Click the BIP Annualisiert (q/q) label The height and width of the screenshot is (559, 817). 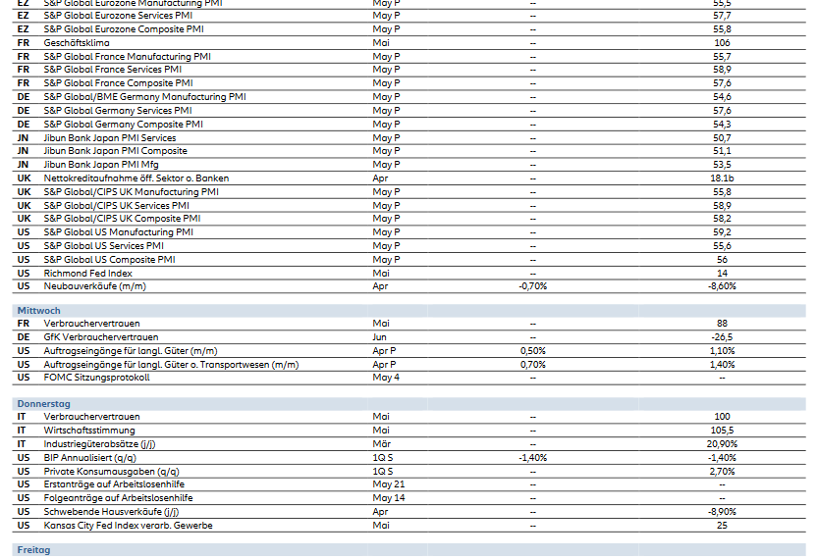(90, 458)
